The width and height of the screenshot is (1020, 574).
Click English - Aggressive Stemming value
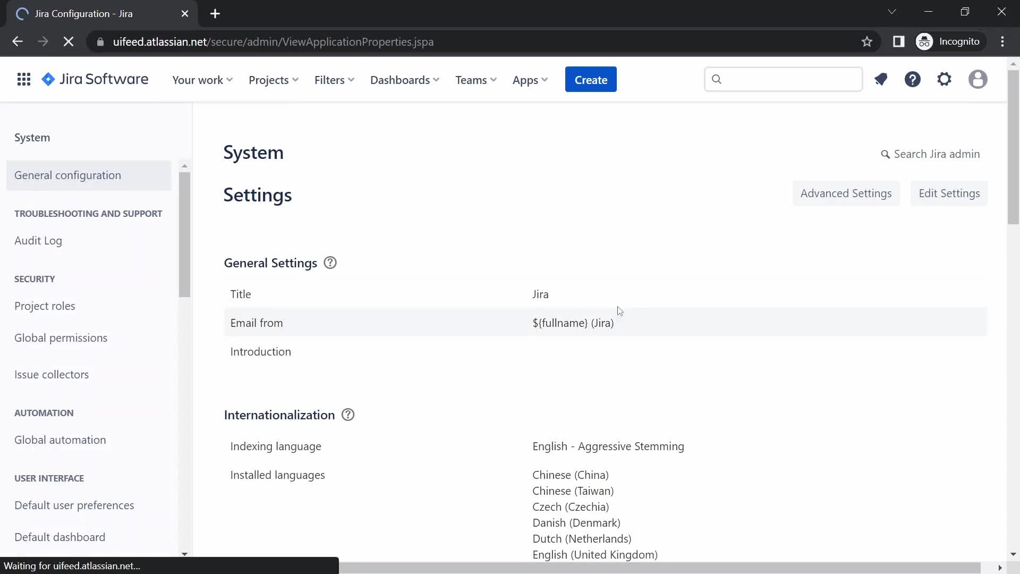608,446
